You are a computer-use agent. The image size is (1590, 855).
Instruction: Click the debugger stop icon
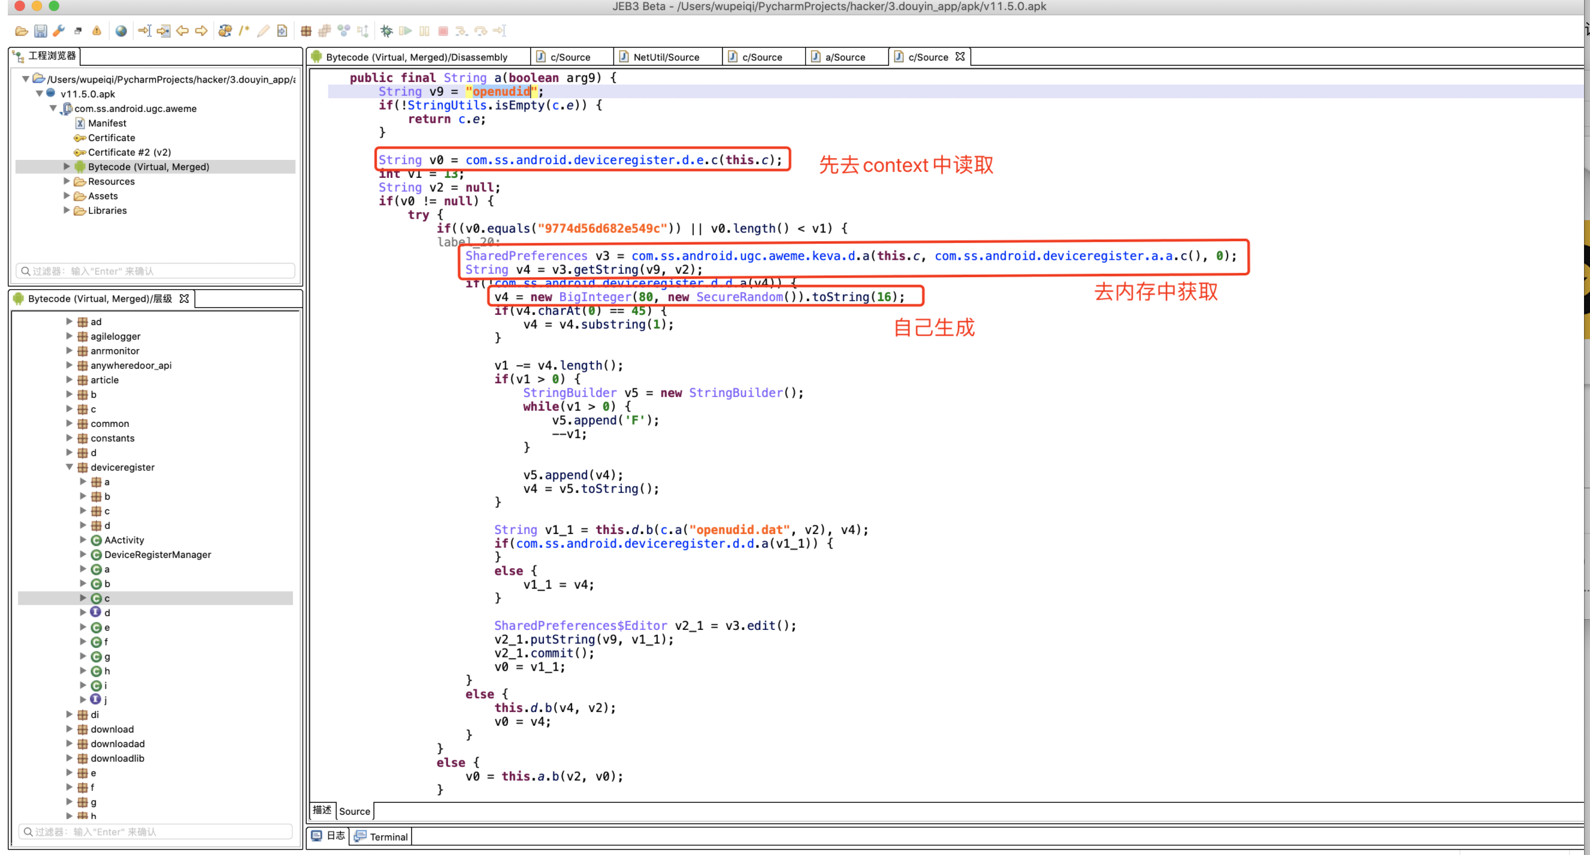point(443,31)
